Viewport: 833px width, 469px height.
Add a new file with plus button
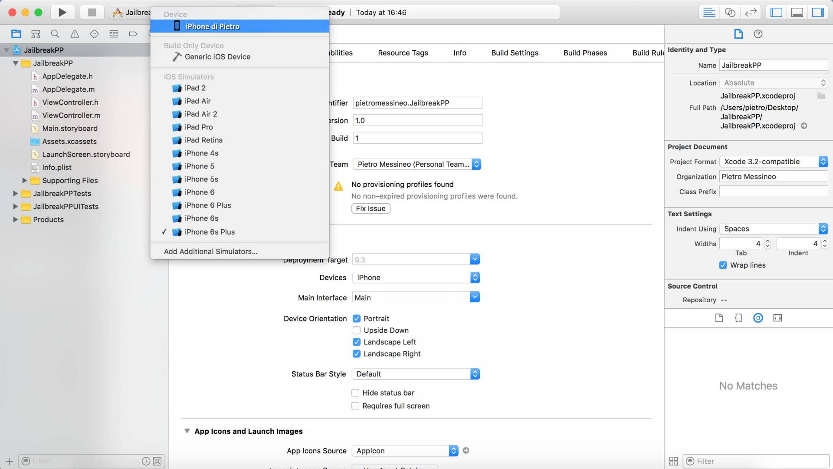[10, 461]
